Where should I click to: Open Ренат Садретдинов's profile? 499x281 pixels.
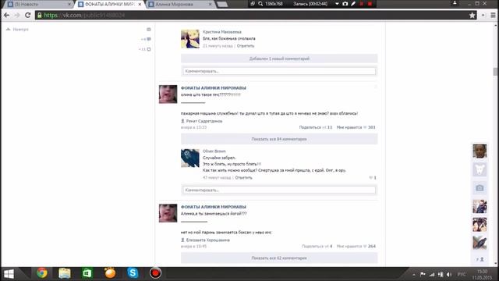[x=204, y=121]
